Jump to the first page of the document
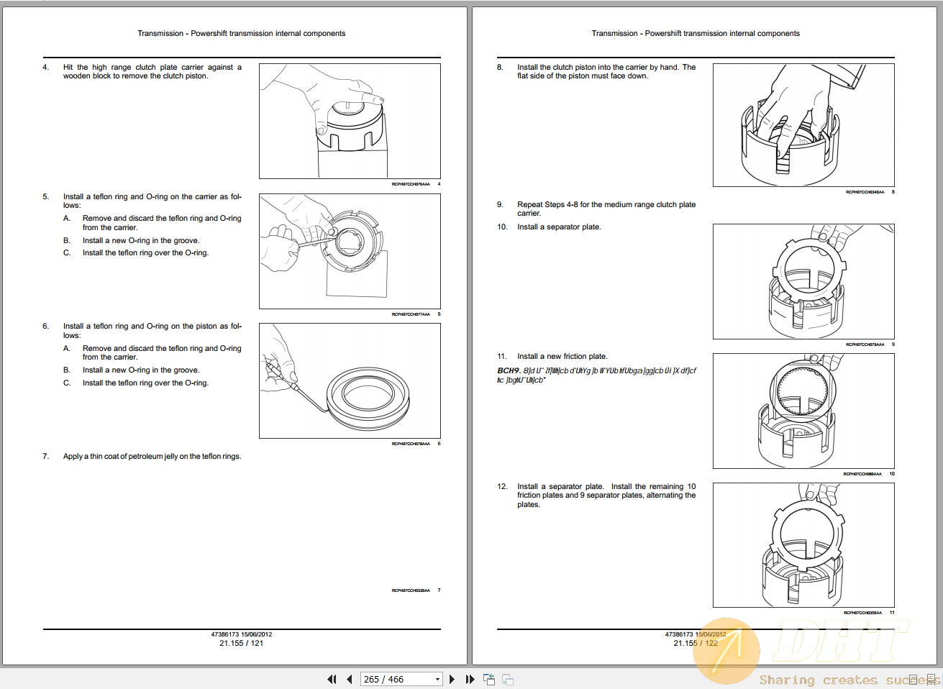This screenshot has height=689, width=943. point(332,679)
